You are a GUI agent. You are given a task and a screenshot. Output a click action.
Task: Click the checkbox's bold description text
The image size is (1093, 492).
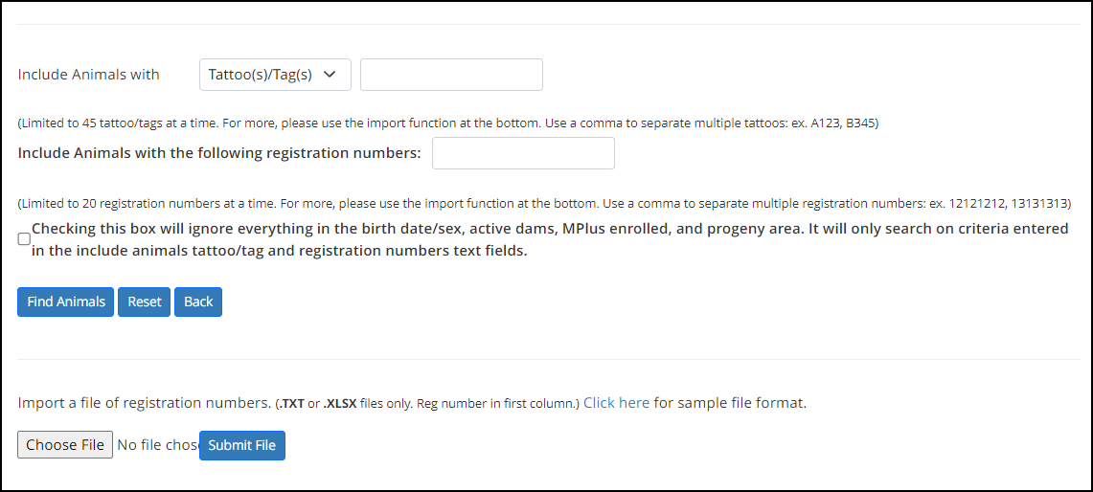coord(550,239)
